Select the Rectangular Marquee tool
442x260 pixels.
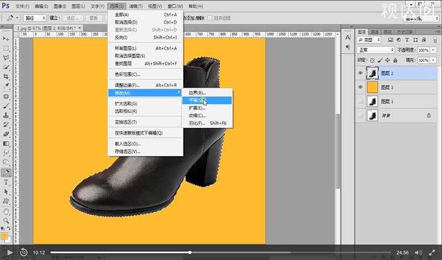pos(6,48)
